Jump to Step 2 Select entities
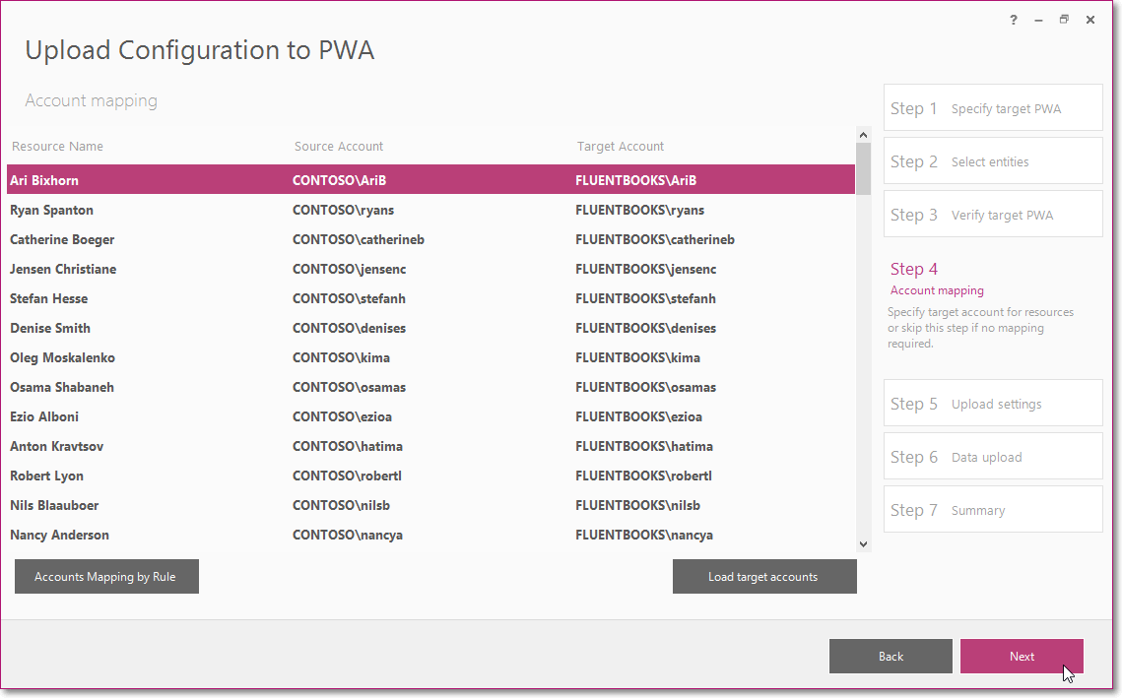The width and height of the screenshot is (1122, 698). [993, 160]
